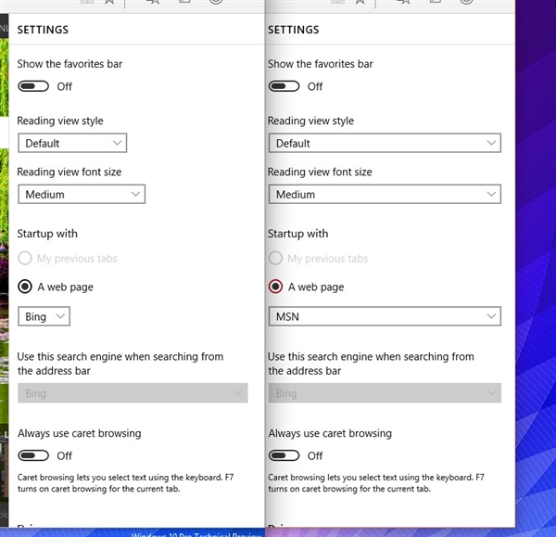This screenshot has width=556, height=537.
Task: Expand Reading view font size dropdown, right panel
Action: click(x=385, y=194)
